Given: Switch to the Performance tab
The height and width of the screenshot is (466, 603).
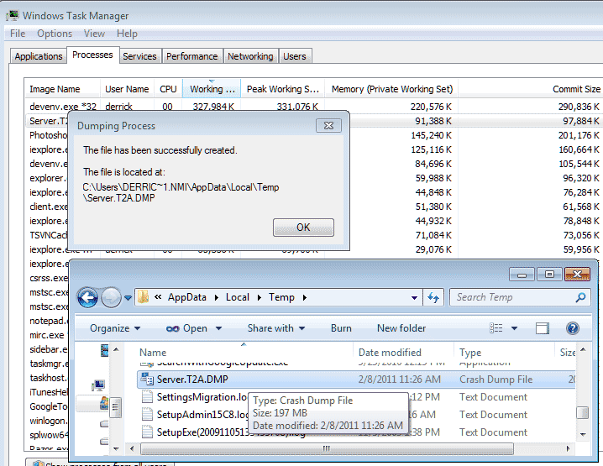Looking at the screenshot, I should coord(191,56).
